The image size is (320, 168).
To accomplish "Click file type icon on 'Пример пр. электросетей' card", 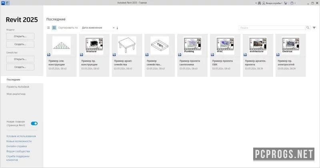I will point(278,55).
